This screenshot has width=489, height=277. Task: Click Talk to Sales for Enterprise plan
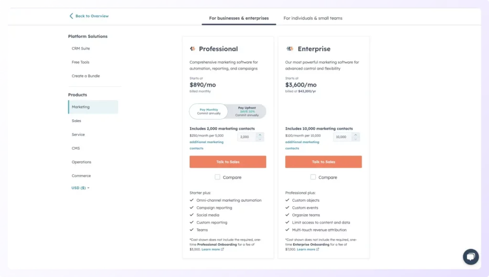pyautogui.click(x=323, y=162)
